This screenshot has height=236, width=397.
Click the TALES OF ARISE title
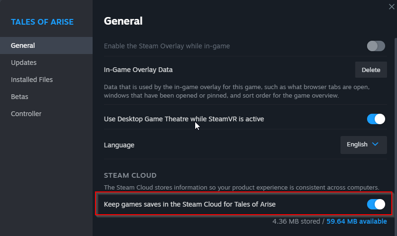(42, 22)
